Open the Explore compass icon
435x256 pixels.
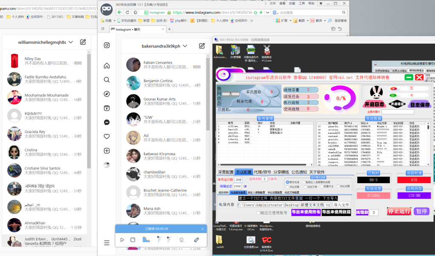click(107, 94)
